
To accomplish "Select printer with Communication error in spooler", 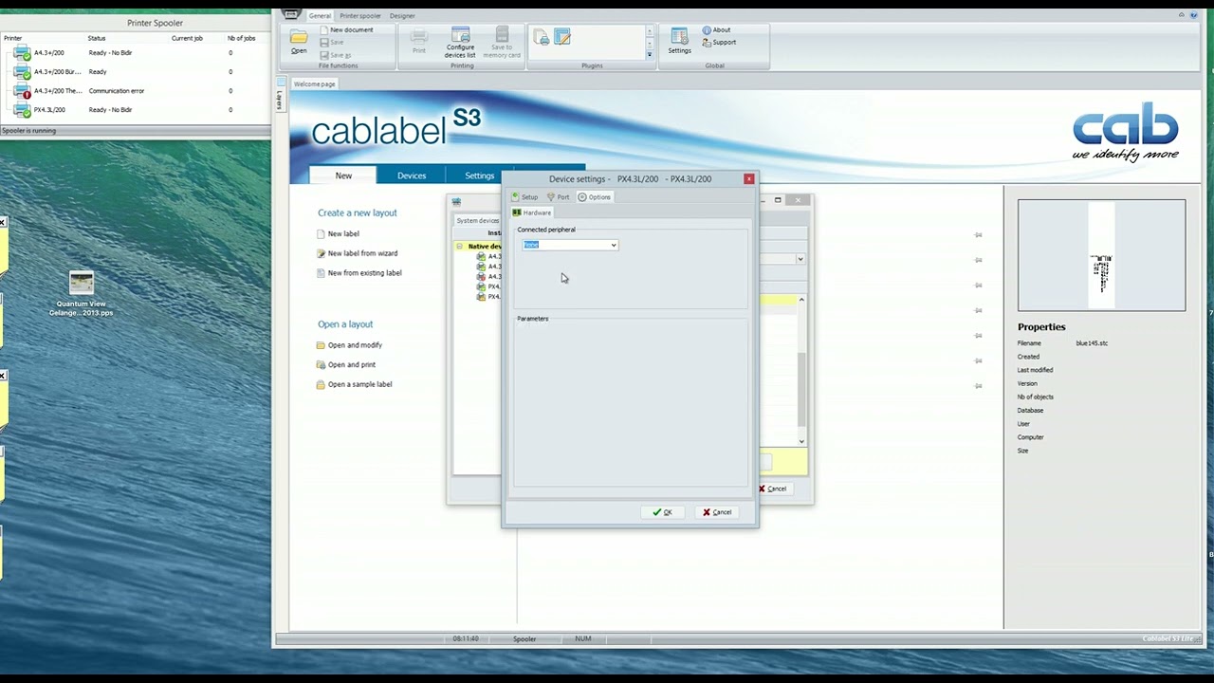I will pyautogui.click(x=135, y=91).
